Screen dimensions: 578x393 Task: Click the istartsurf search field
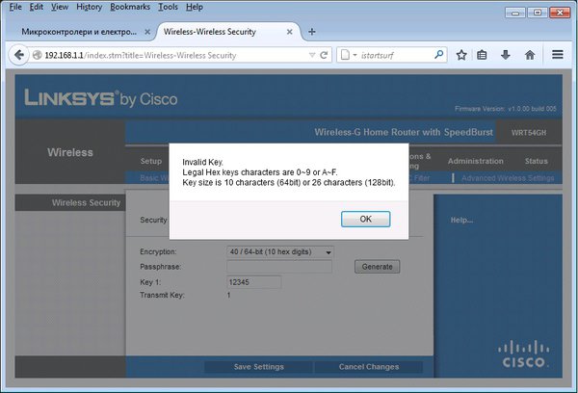tap(394, 55)
